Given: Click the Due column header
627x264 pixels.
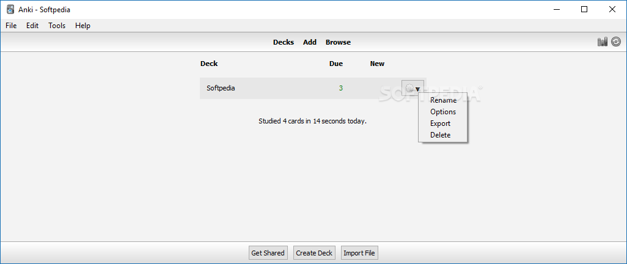Looking at the screenshot, I should point(336,64).
